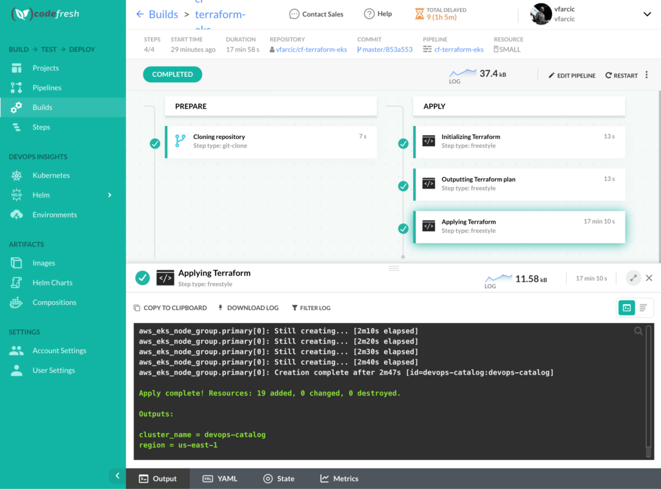Switch to the Output tab
This screenshot has height=489, width=661.
[158, 479]
